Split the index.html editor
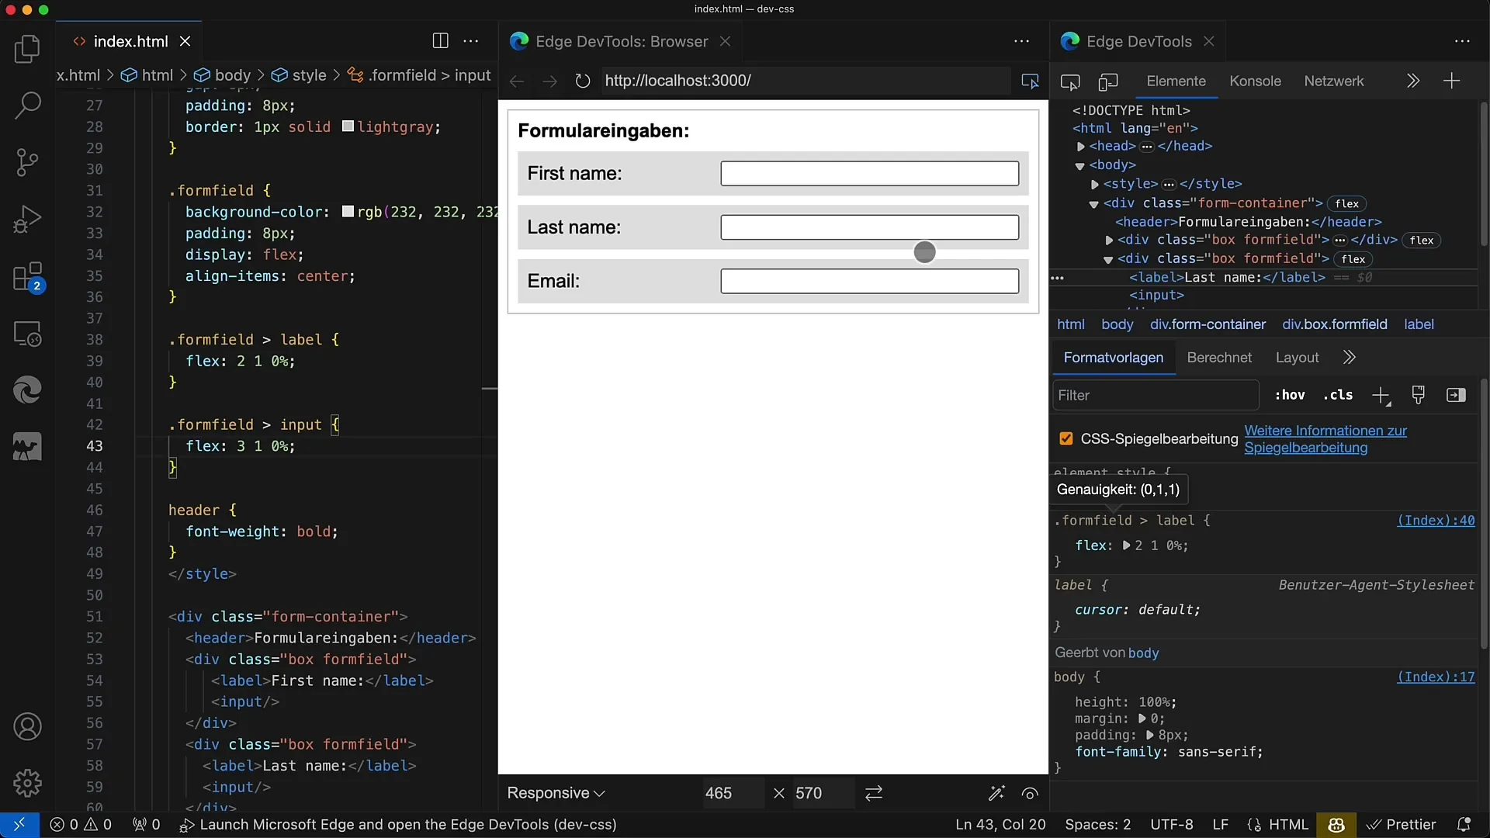This screenshot has height=838, width=1490. (440, 41)
